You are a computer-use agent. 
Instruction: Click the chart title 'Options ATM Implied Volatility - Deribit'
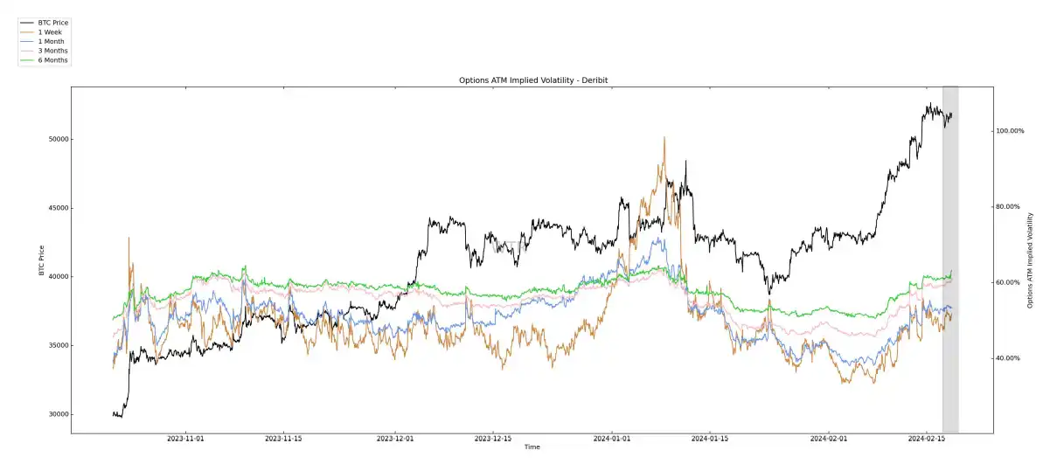coord(533,80)
